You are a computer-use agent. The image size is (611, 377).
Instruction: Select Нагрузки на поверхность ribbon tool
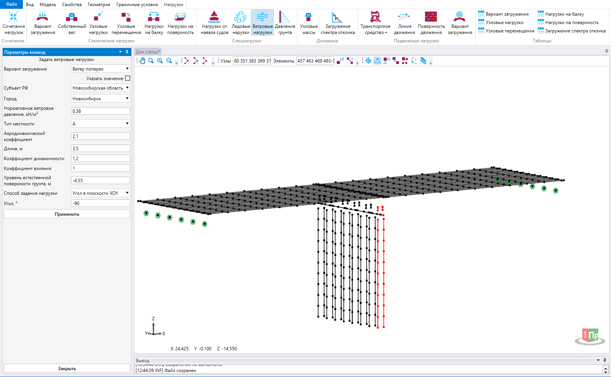pyautogui.click(x=180, y=23)
